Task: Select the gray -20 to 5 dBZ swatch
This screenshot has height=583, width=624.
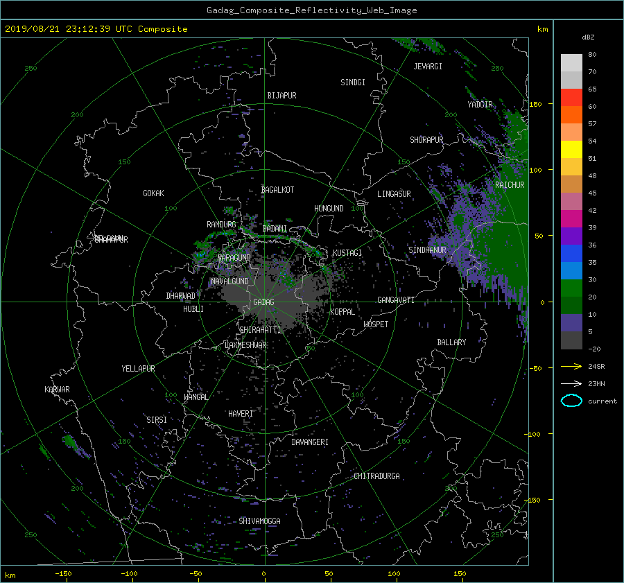Action: (x=571, y=340)
